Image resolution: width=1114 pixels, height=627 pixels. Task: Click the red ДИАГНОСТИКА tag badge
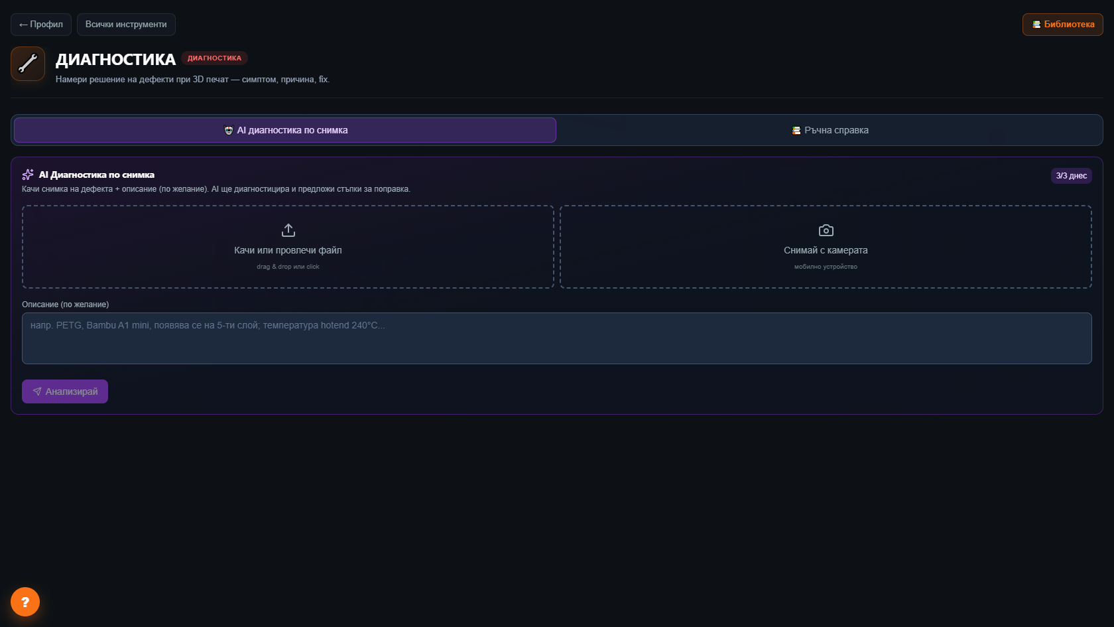[x=214, y=58]
